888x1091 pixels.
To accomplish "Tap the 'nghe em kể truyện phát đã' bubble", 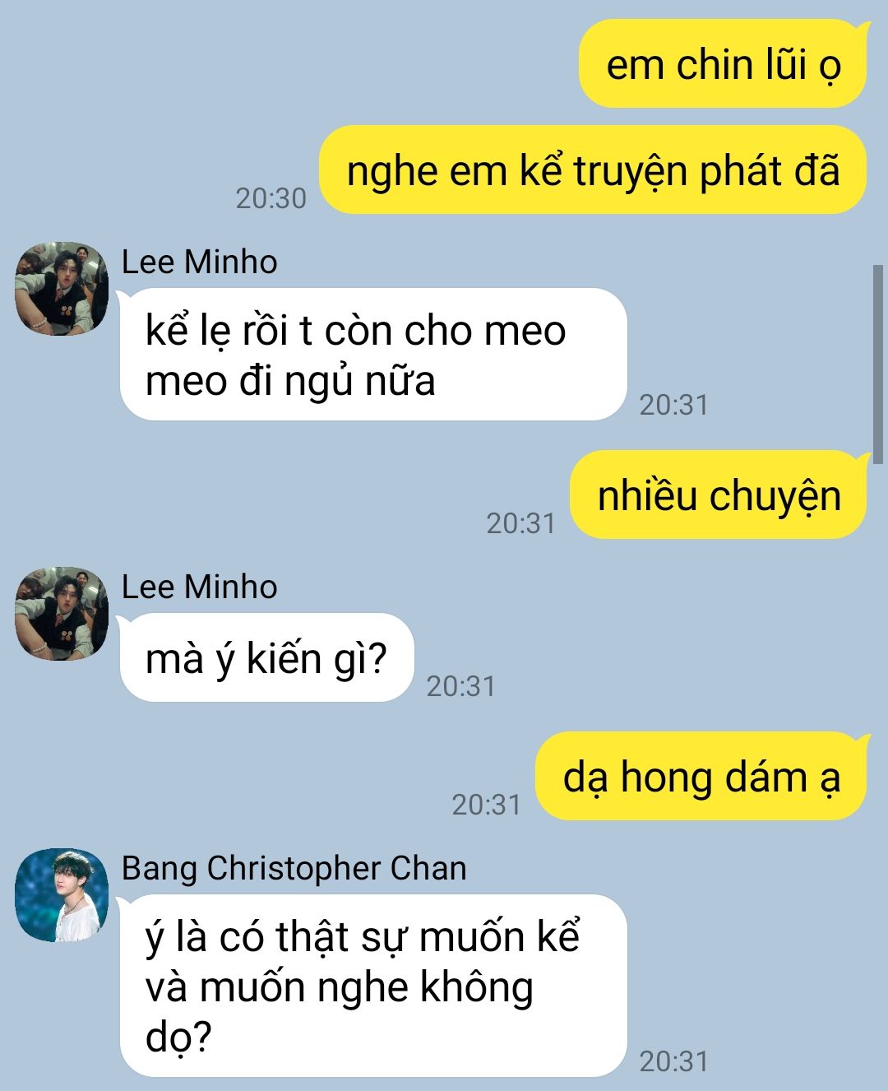I will 593,169.
